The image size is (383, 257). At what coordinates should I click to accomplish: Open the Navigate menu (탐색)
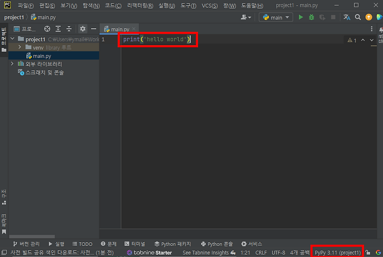[x=91, y=5]
